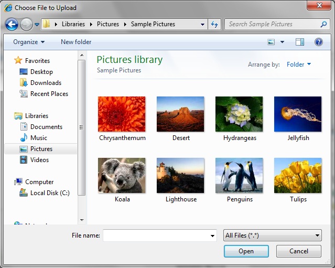Create a New folder

(76, 42)
